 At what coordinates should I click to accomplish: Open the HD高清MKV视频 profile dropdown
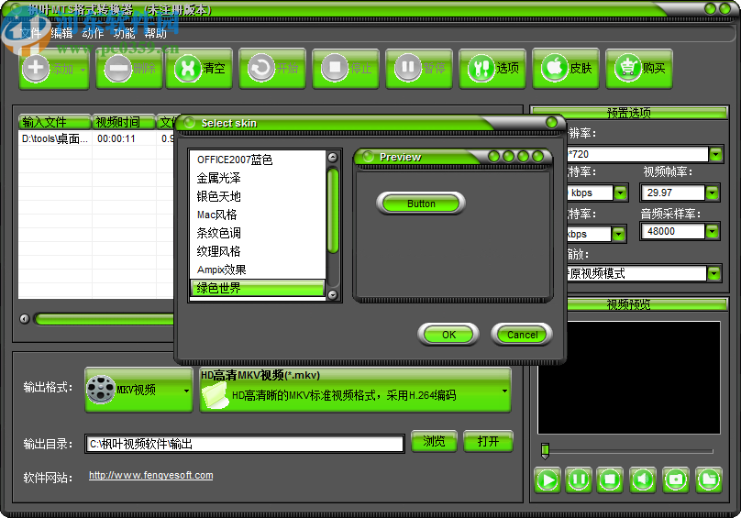pyautogui.click(x=356, y=390)
